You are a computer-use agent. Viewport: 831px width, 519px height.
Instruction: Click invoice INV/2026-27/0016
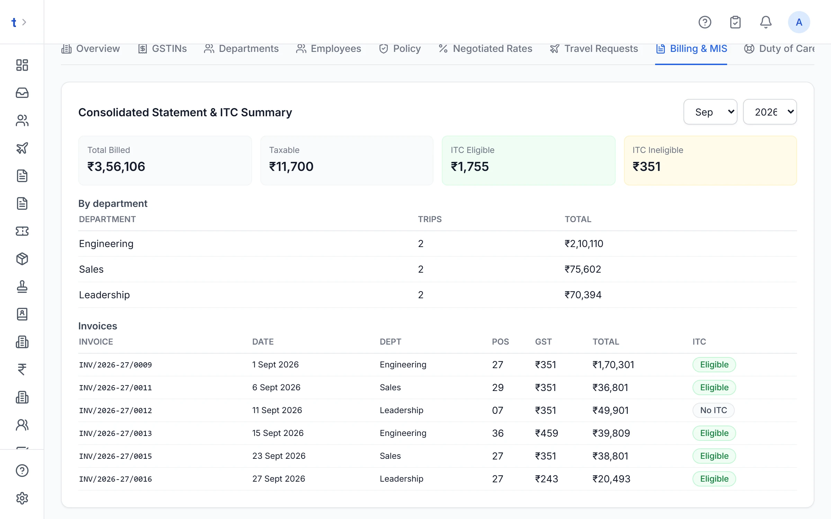coord(115,479)
